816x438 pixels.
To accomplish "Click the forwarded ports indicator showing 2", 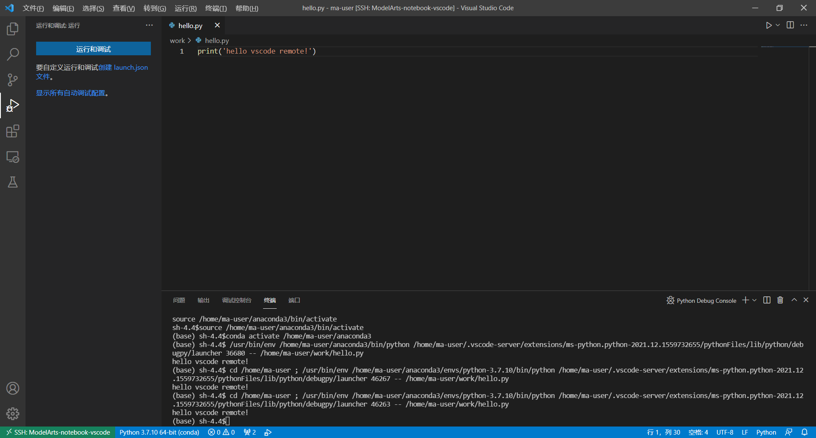I will tap(250, 432).
